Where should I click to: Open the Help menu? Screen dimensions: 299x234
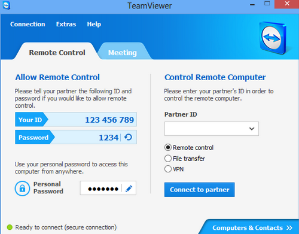tap(94, 24)
